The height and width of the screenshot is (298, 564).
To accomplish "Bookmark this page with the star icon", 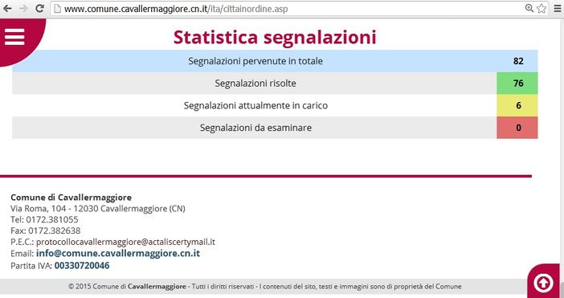I will coord(542,9).
